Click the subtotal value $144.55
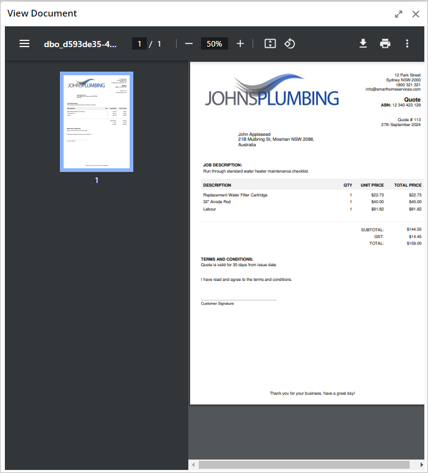 pyautogui.click(x=414, y=229)
